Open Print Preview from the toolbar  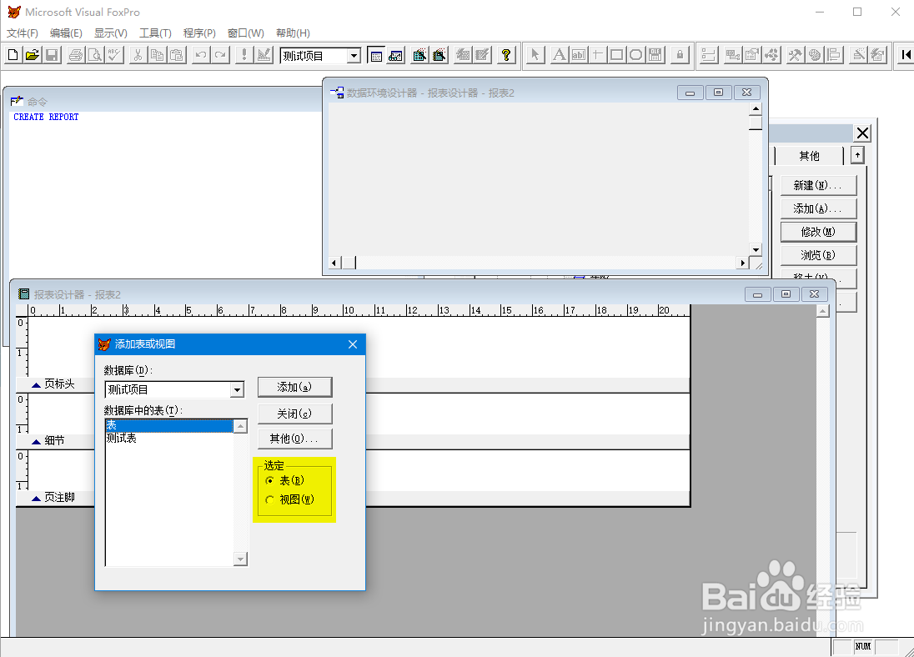[x=94, y=55]
